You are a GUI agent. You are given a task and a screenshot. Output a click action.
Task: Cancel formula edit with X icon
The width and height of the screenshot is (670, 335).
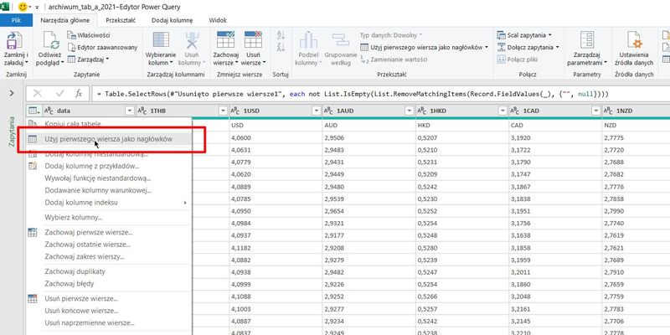[38, 94]
